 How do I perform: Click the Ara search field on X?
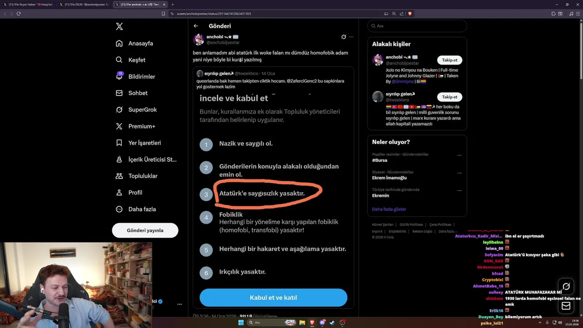pyautogui.click(x=417, y=26)
